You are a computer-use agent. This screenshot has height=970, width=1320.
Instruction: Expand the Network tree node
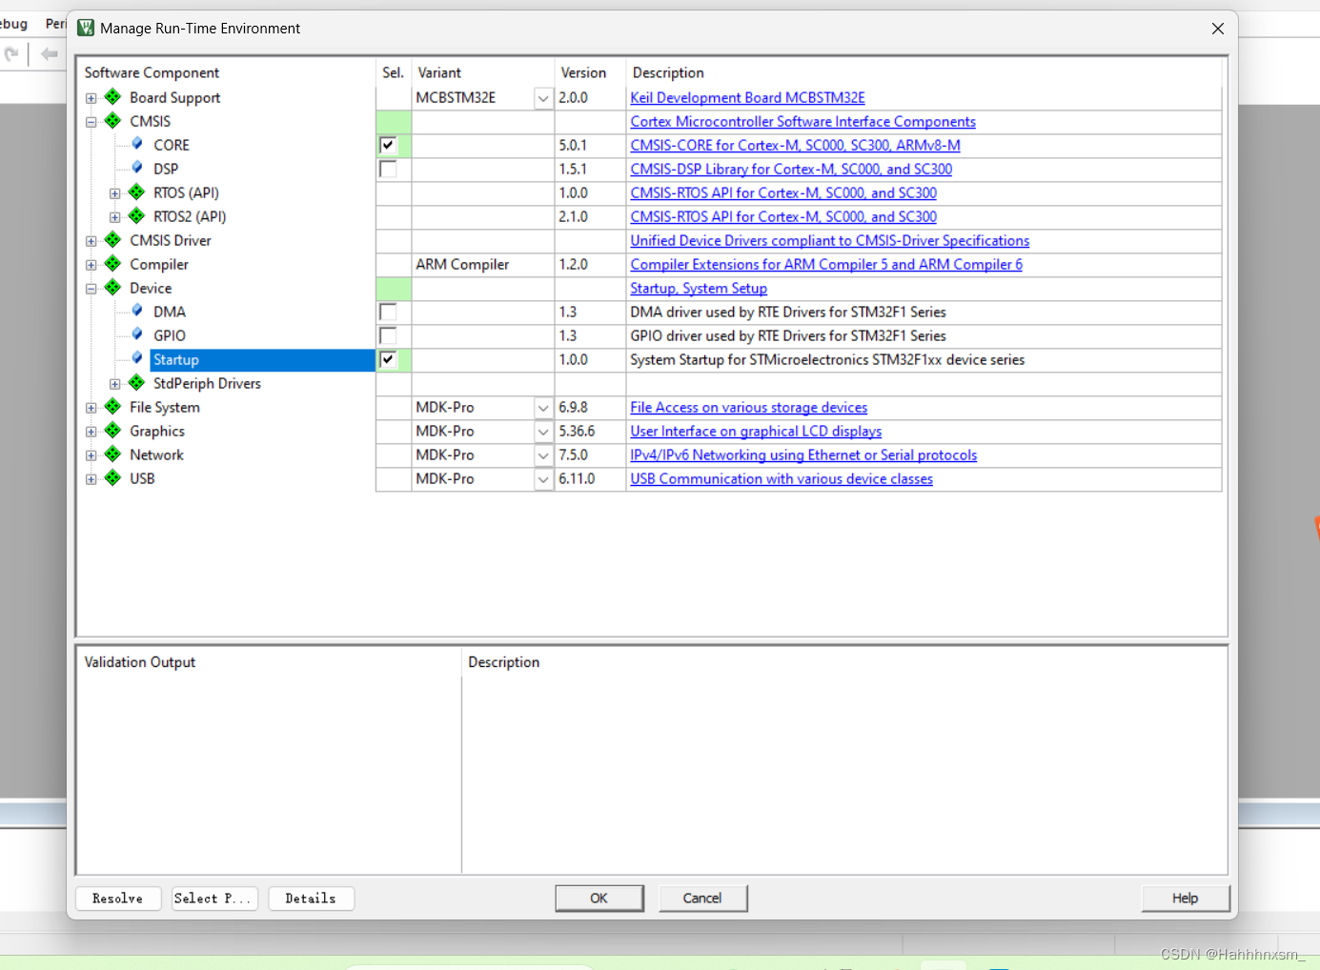(91, 455)
